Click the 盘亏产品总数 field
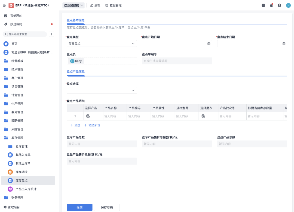Viewport: 294px width, 212px height. (102, 144)
